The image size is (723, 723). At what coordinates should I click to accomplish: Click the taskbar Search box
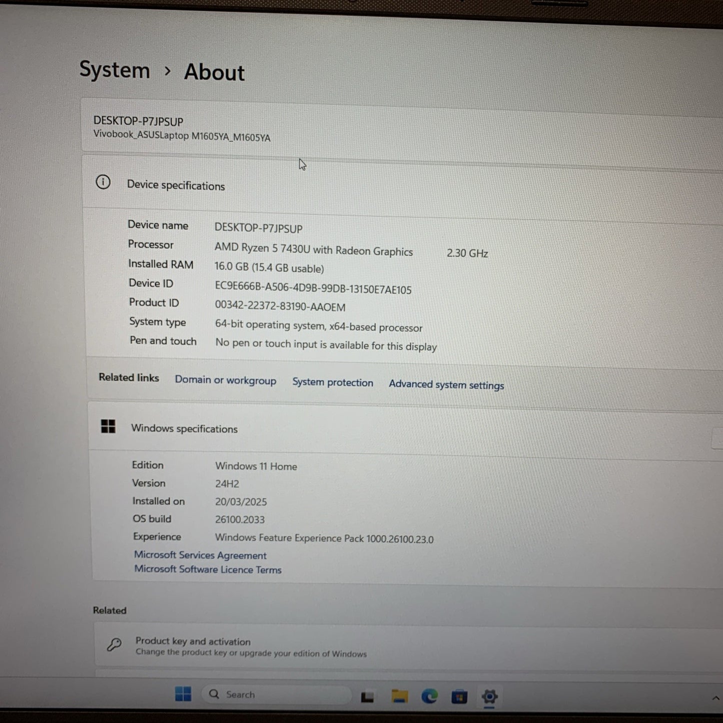tap(275, 694)
